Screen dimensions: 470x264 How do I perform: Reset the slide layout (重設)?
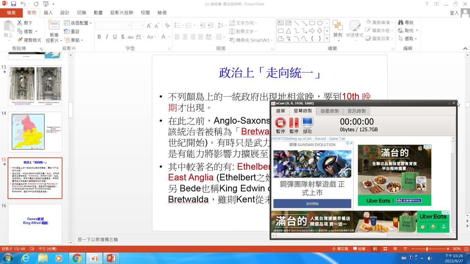72,32
